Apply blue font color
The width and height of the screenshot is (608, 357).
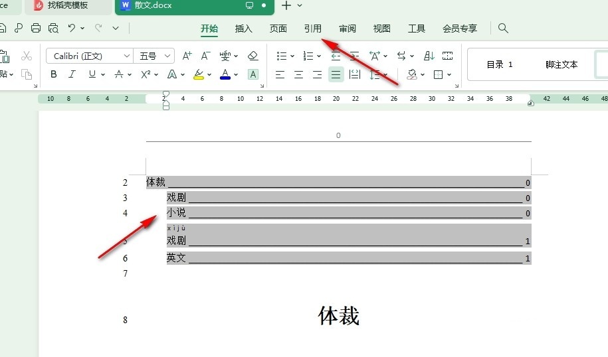225,74
